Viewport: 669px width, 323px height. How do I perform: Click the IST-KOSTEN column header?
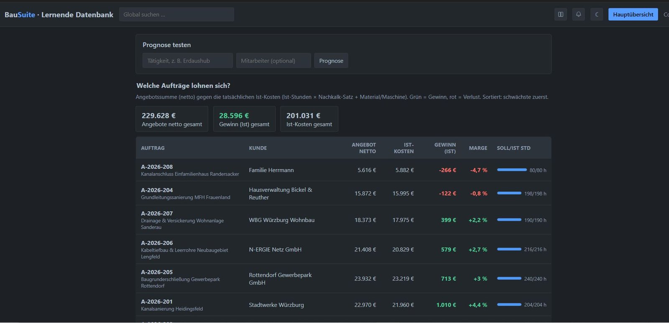(x=404, y=148)
